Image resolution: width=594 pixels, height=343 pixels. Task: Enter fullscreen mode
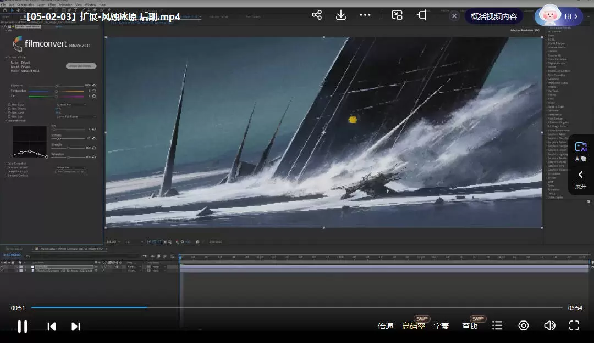tap(574, 325)
